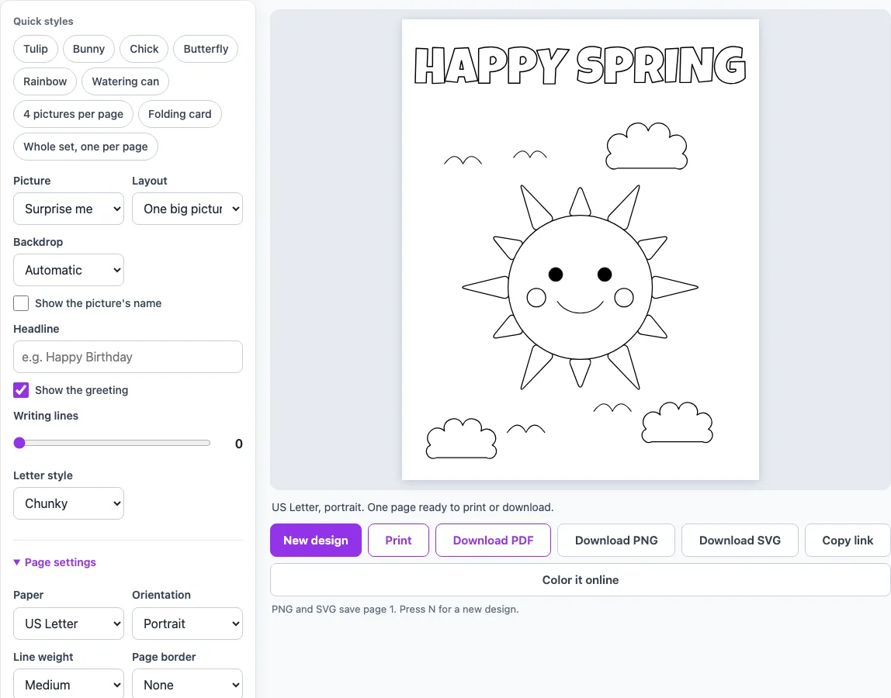Open the Picture dropdown
This screenshot has height=698, width=891.
(x=69, y=209)
